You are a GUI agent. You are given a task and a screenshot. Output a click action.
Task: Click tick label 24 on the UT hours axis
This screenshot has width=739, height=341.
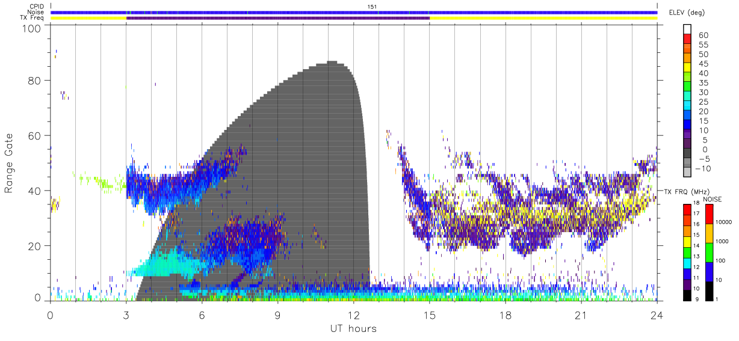coord(657,315)
